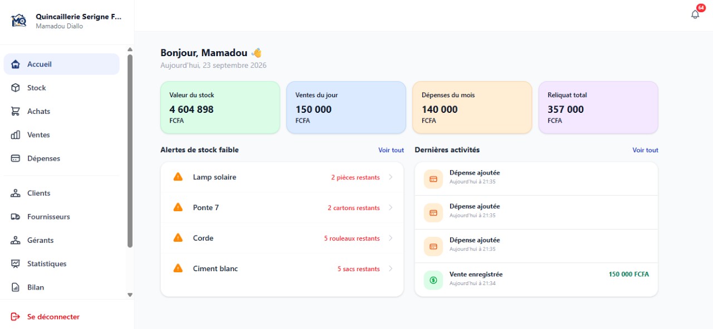Click the '150 000 FCFA' sale amount
Screen dimensions: 713x329
click(x=629, y=275)
